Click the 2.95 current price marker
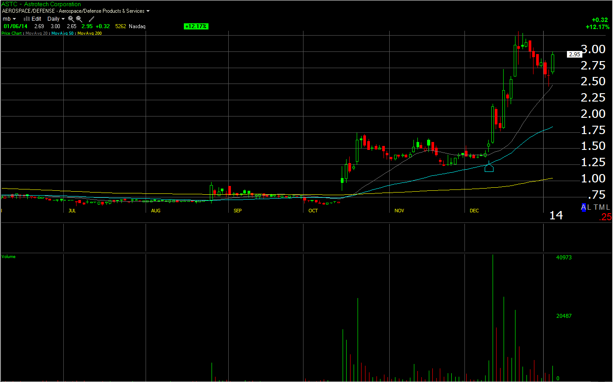This screenshot has height=382, width=614. coord(574,54)
